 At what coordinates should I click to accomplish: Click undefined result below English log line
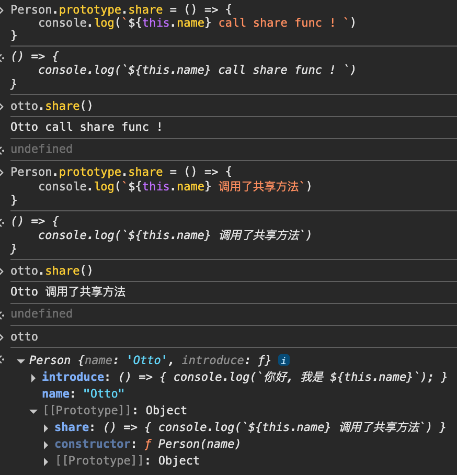click(41, 149)
